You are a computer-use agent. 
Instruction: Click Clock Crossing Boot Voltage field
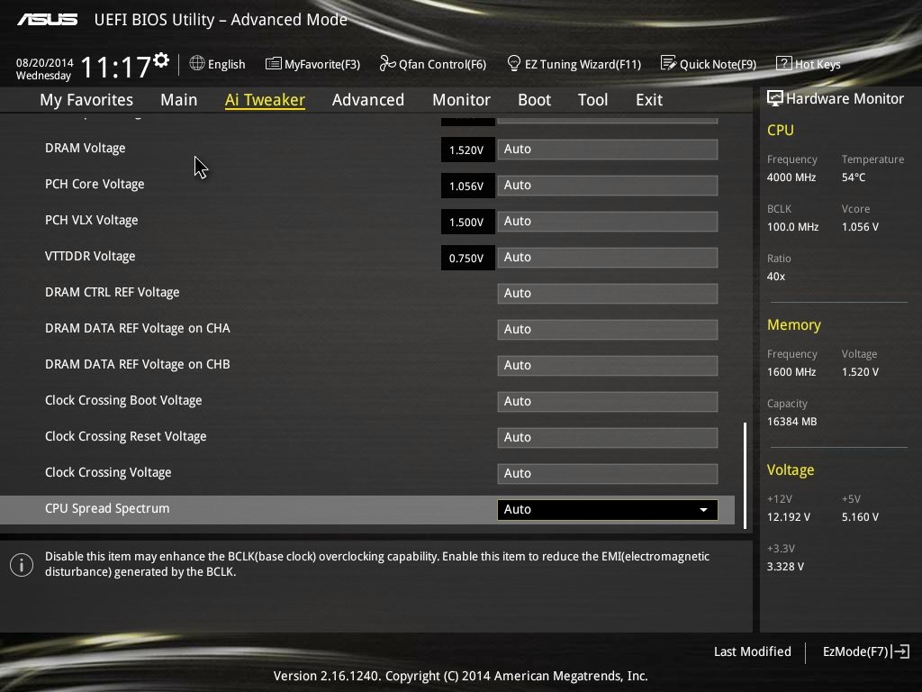point(608,401)
